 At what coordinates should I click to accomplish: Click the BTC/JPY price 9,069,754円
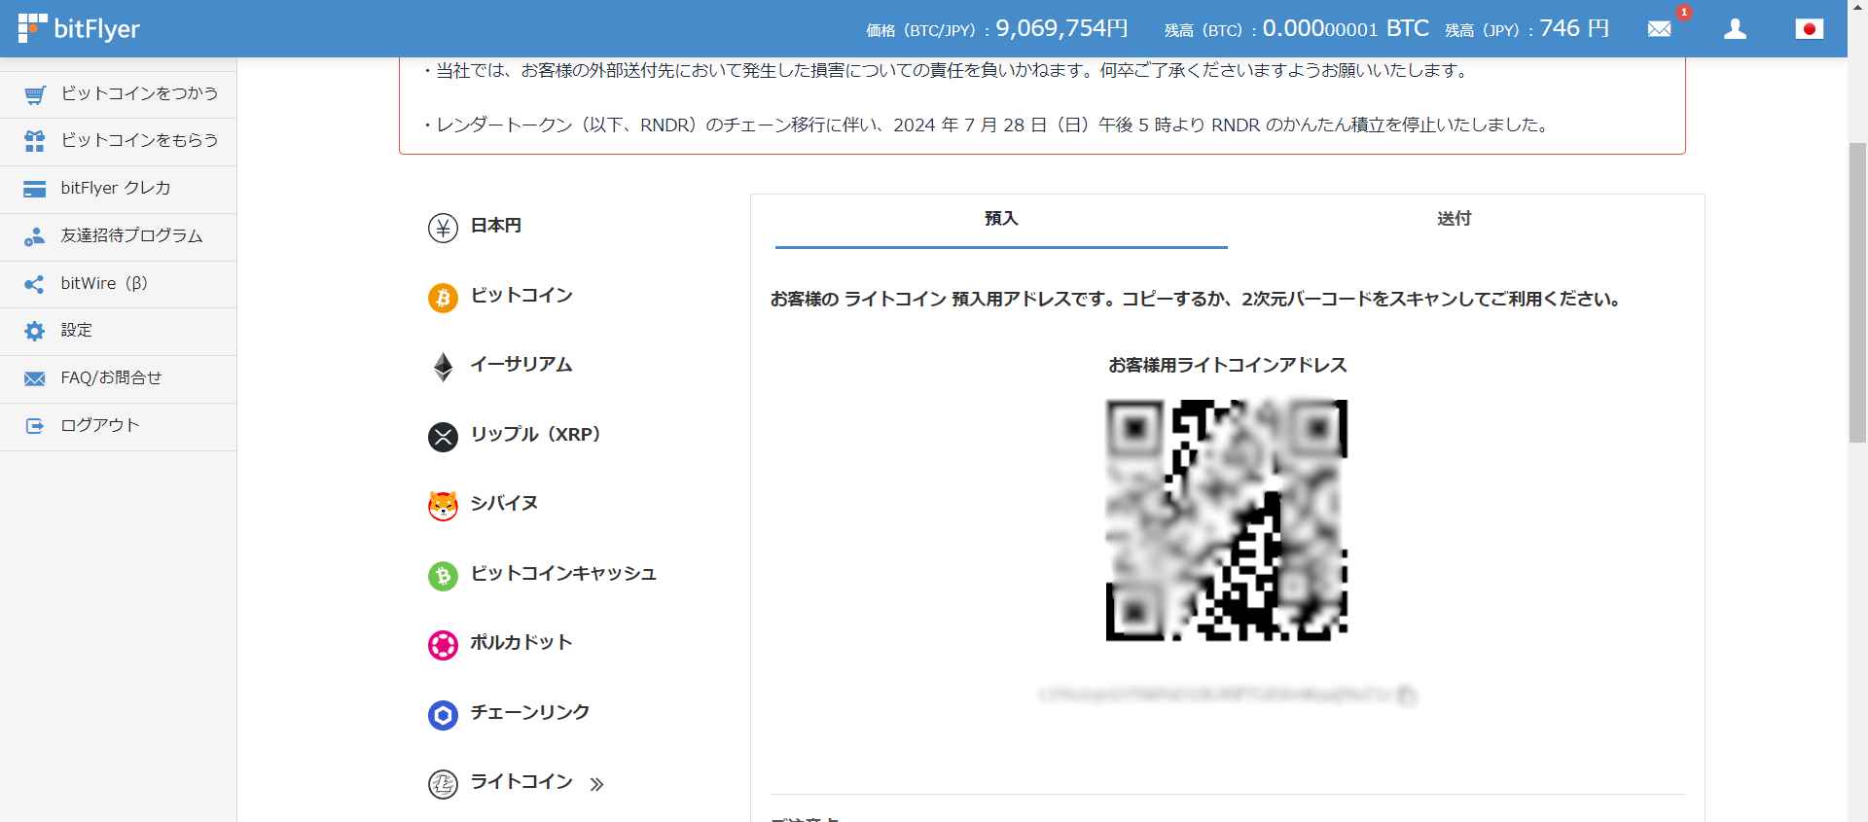[x=1061, y=29]
